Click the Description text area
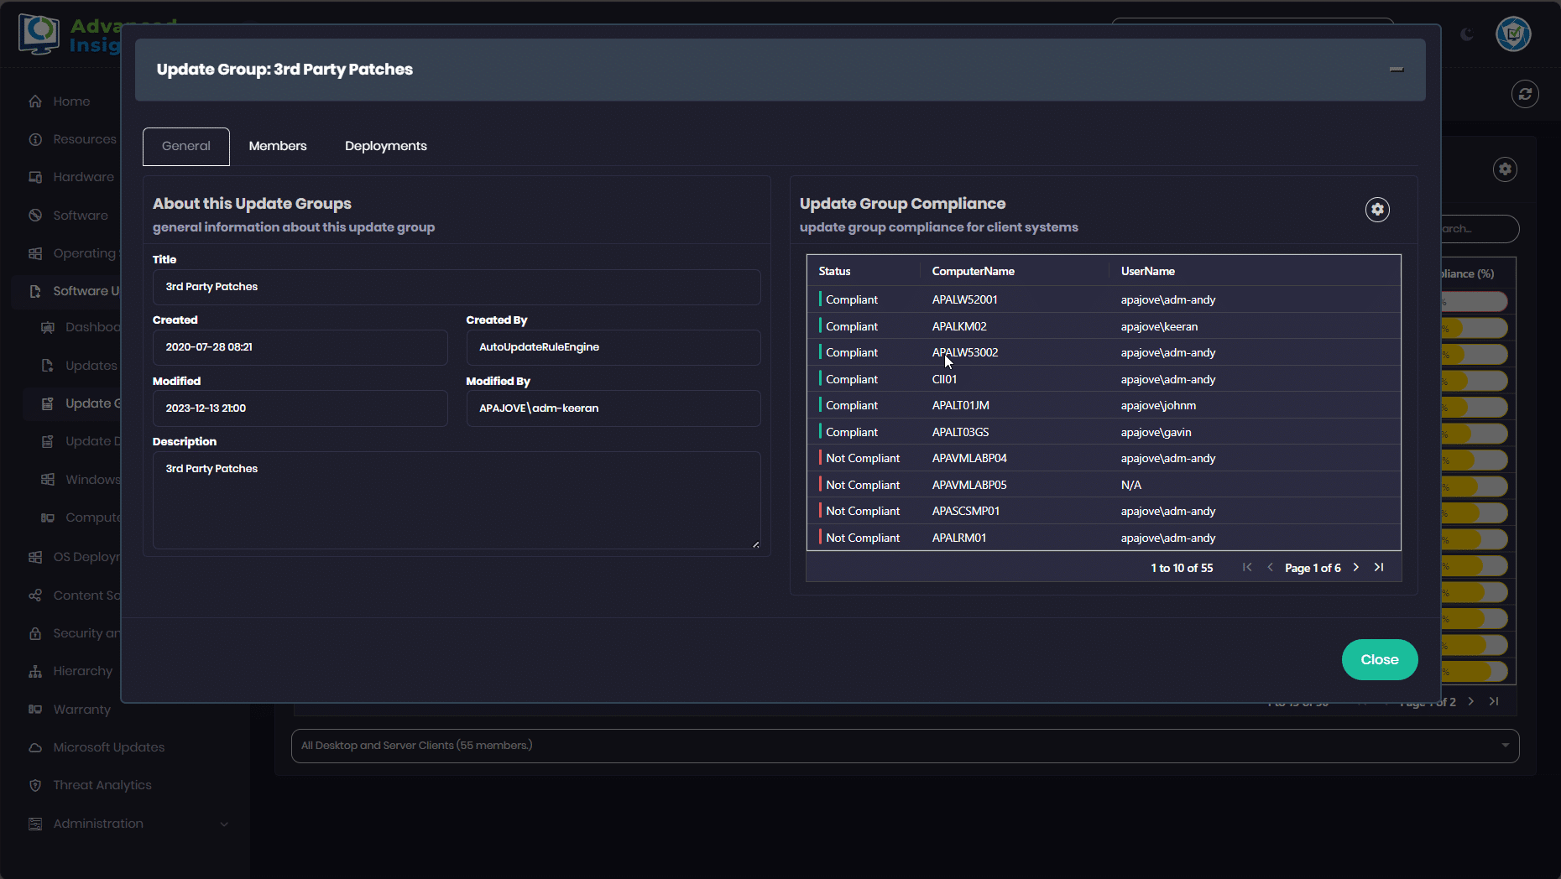1561x879 pixels. 456,501
